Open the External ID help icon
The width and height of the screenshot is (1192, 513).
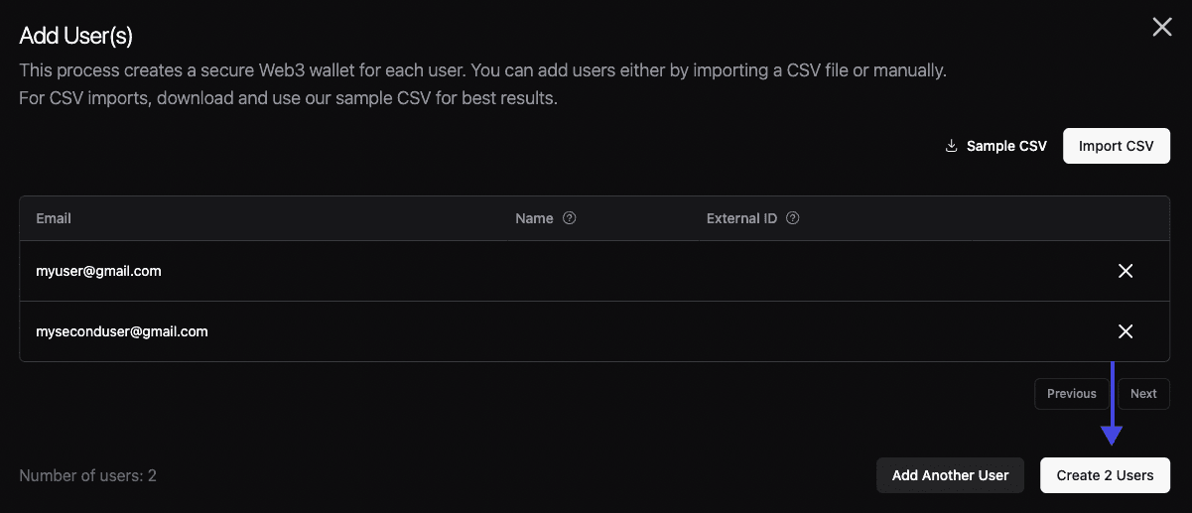click(792, 218)
